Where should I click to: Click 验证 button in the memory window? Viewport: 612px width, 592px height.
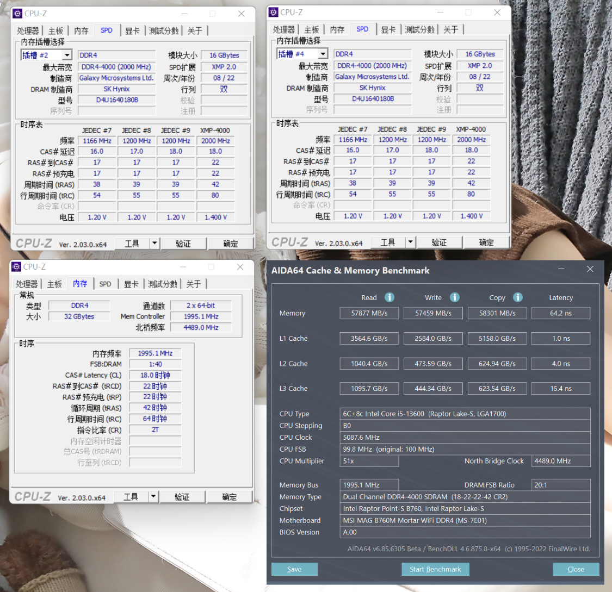(x=182, y=496)
